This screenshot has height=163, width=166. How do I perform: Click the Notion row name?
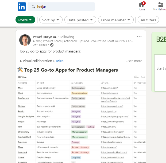pos(21,106)
